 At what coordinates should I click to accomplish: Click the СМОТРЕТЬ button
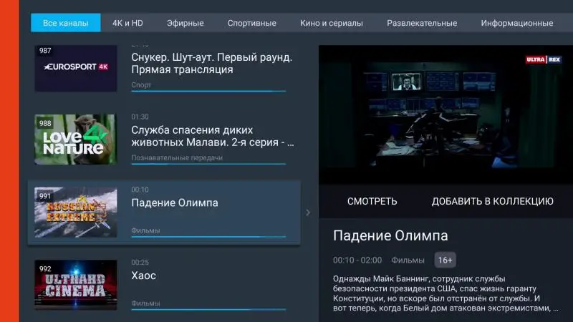pos(372,201)
